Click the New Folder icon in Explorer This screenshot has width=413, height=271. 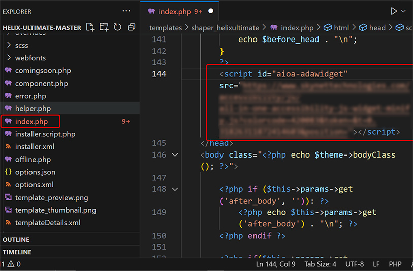click(x=104, y=27)
